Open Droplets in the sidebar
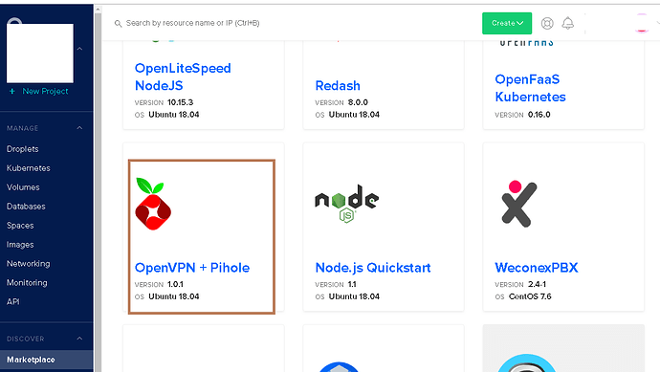660x372 pixels. click(x=22, y=149)
